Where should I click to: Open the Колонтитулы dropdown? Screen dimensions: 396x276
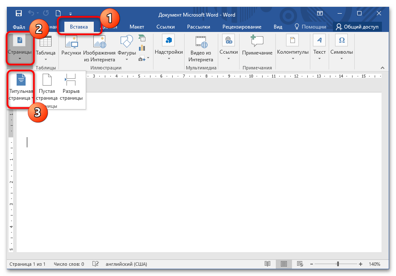[293, 48]
